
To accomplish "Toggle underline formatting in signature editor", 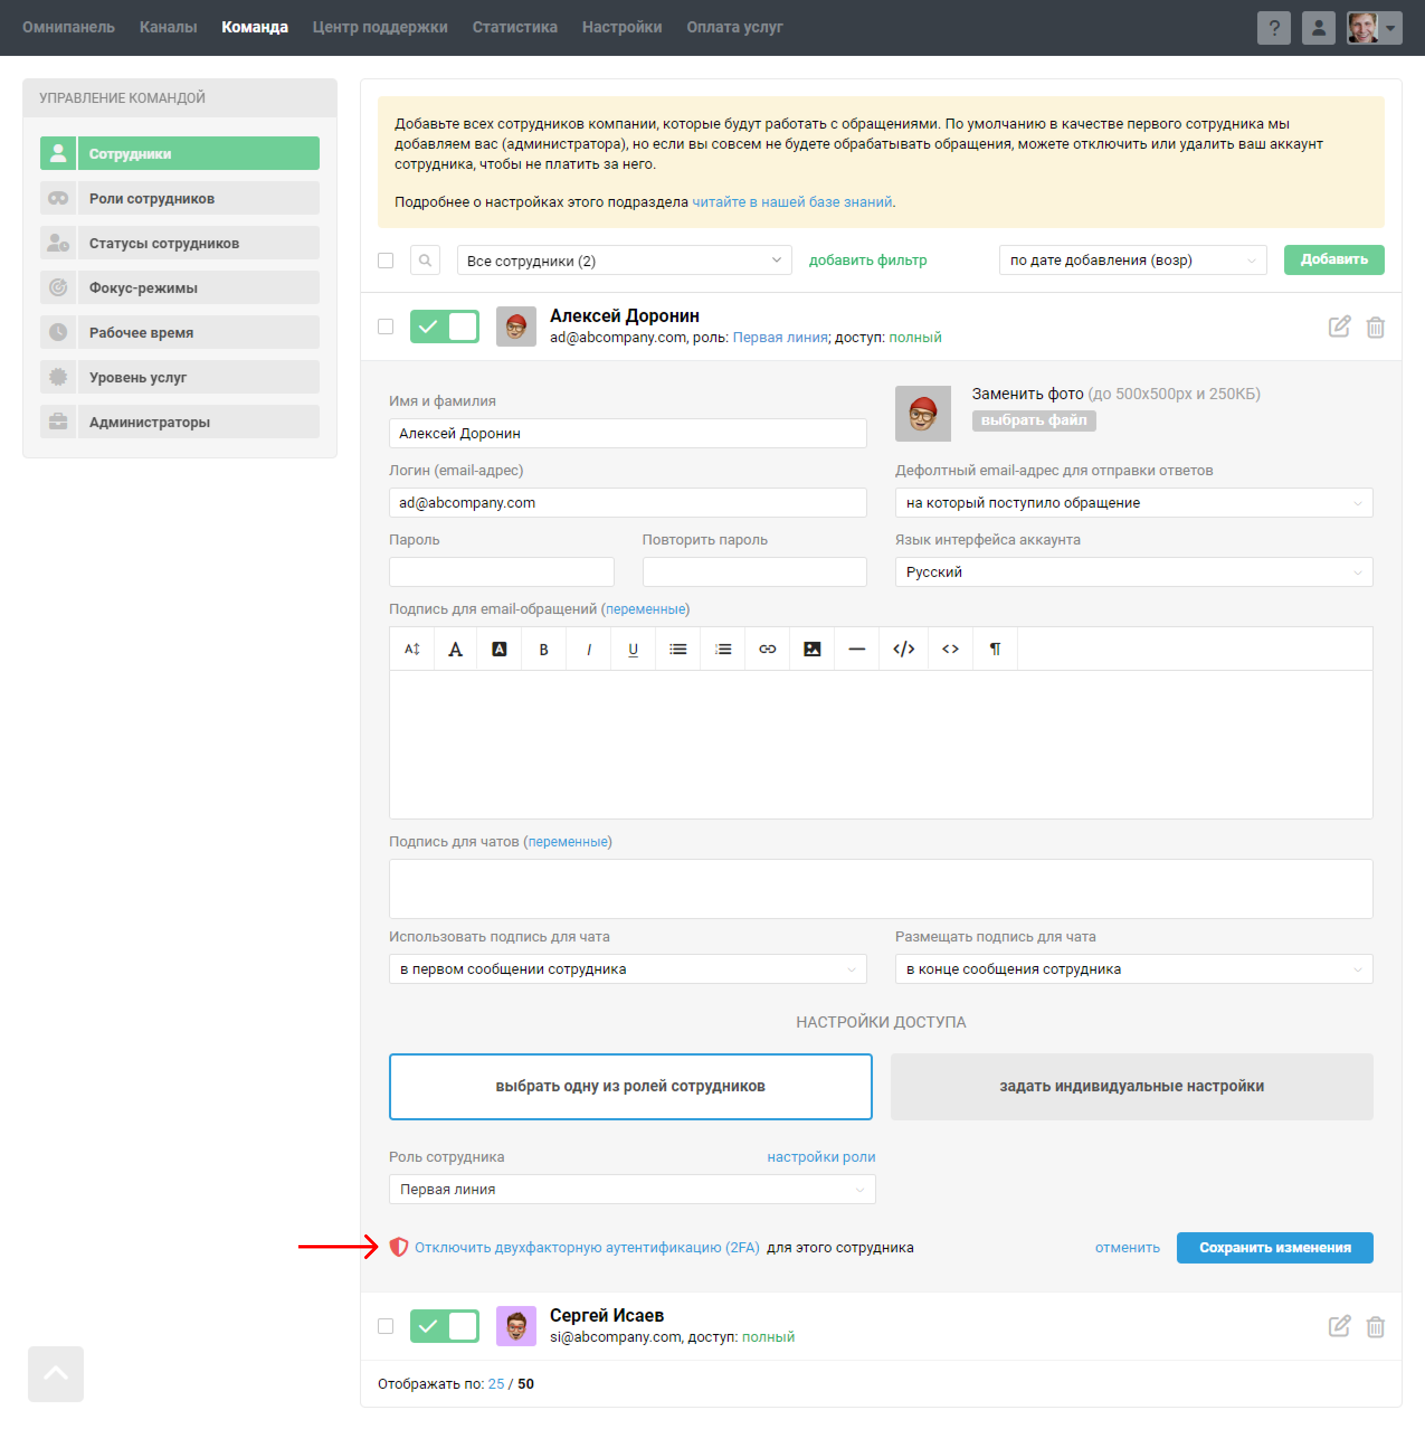I will click(633, 649).
